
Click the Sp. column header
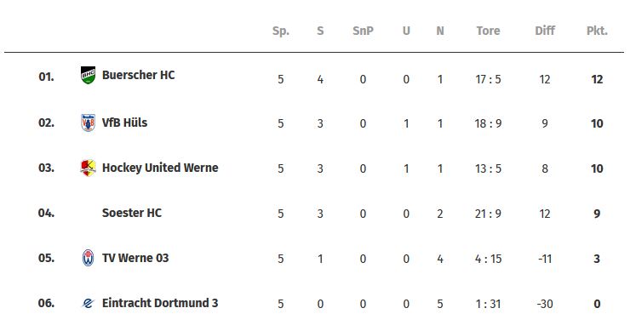pyautogui.click(x=281, y=31)
